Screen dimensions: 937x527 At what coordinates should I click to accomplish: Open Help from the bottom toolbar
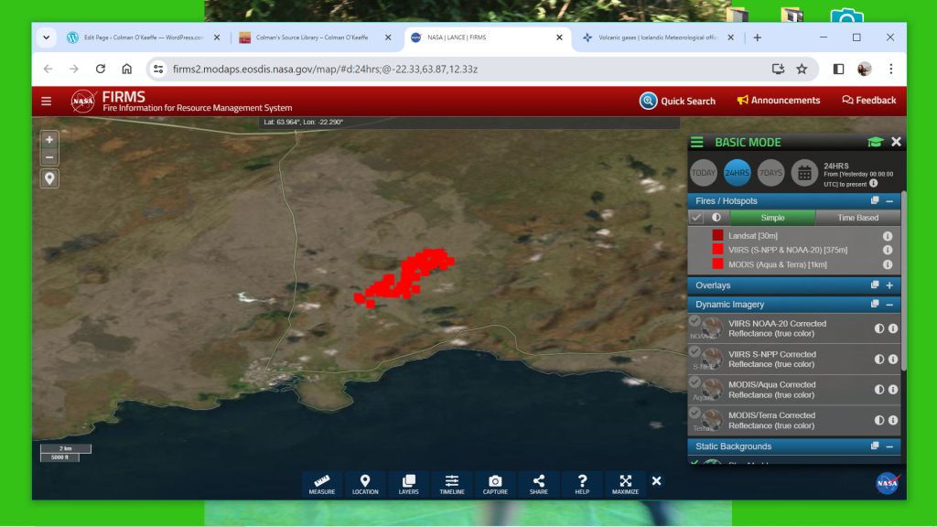(582, 483)
